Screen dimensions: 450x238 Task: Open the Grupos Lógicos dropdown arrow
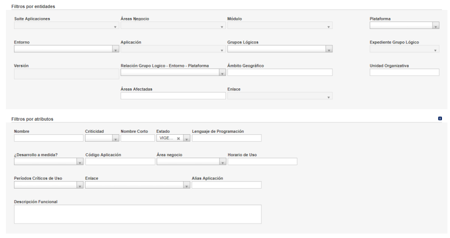pos(329,49)
